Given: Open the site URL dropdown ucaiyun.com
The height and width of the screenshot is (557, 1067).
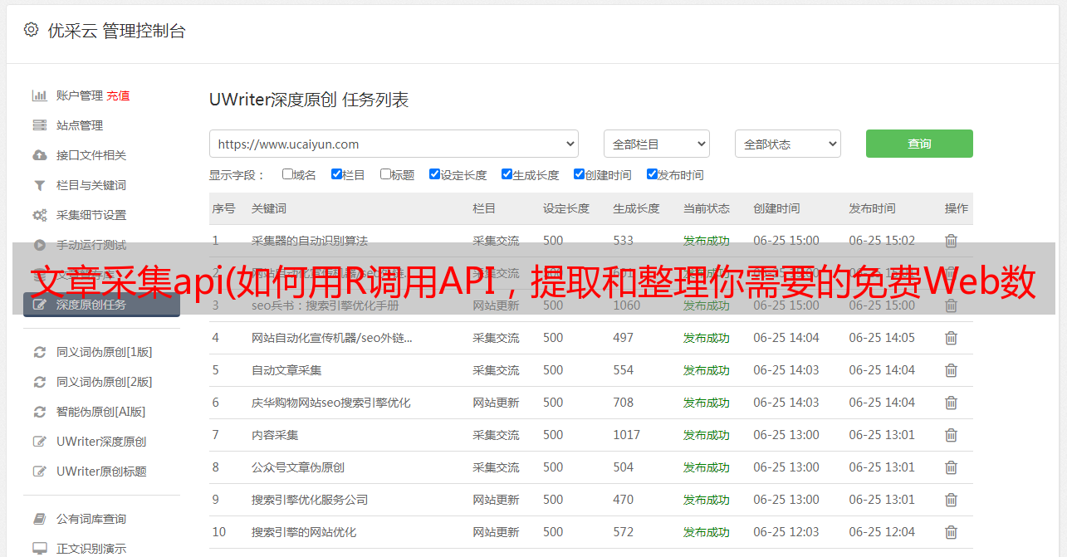Looking at the screenshot, I should click(x=394, y=144).
